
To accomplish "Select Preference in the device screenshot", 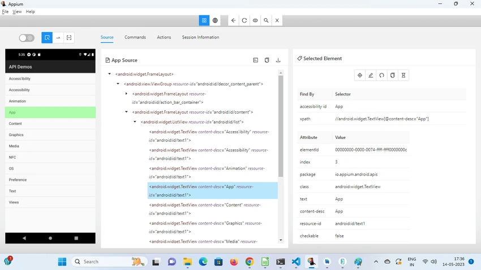I will [x=50, y=180].
